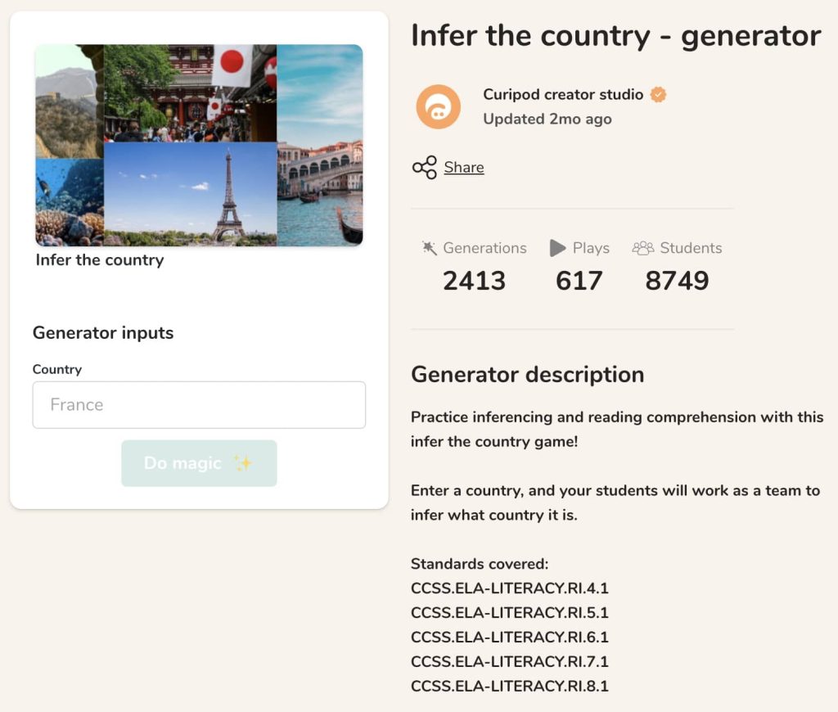Click the Generations label
This screenshot has height=712, width=838.
[x=484, y=248]
